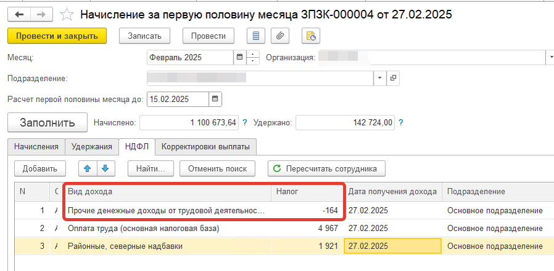Click the tax value 1 921
This screenshot has width=554, height=271.
[x=327, y=246]
